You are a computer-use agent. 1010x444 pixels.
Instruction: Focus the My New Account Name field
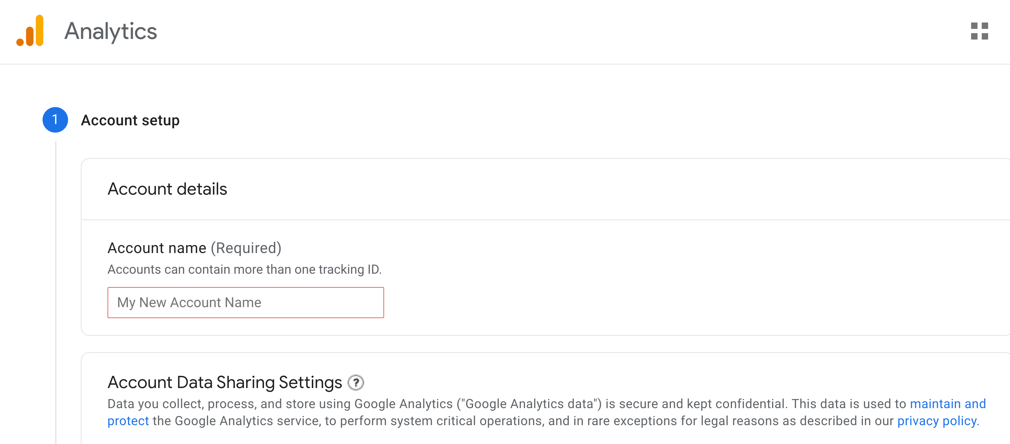[x=246, y=302]
